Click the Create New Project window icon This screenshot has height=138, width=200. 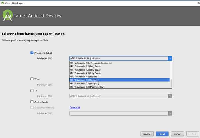tap(3, 3)
